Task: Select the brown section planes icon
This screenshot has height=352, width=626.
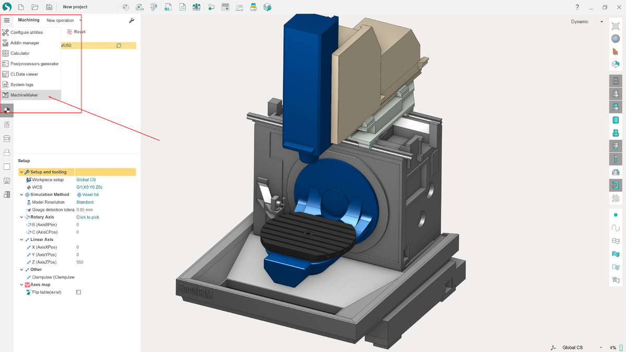Action: 616,52
